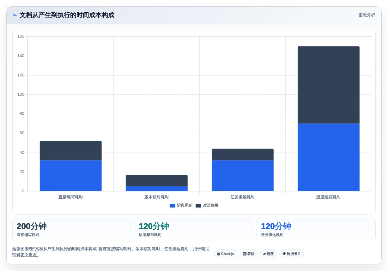The width and height of the screenshot is (388, 271).
Task: Click the blue lightning icon beside the title
Action: pyautogui.click(x=15, y=15)
